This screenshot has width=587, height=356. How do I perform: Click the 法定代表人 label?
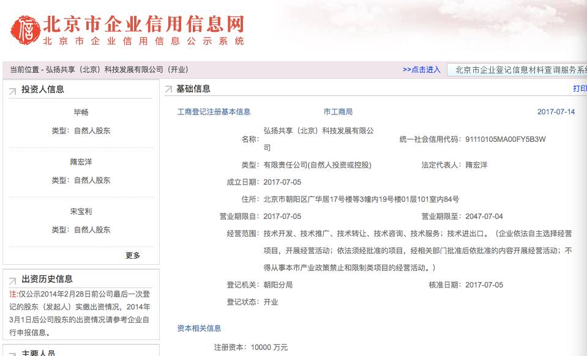(x=441, y=165)
